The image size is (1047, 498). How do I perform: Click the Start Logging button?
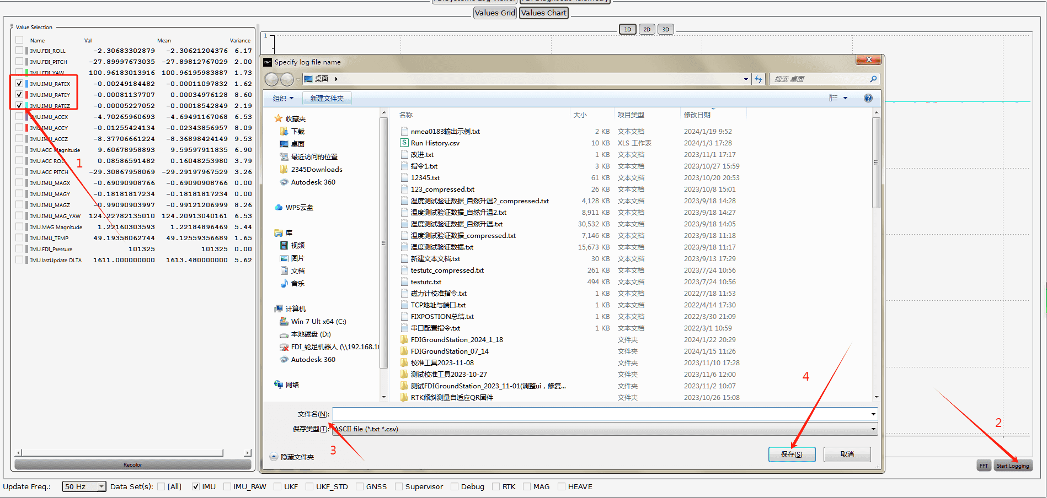[x=1012, y=466]
